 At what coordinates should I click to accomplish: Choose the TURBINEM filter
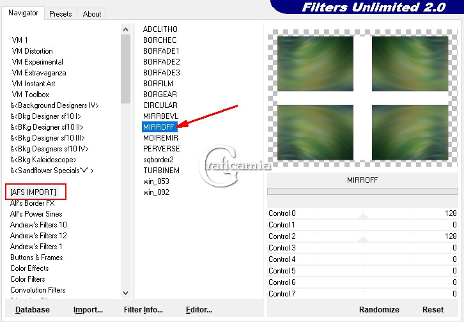(x=161, y=171)
